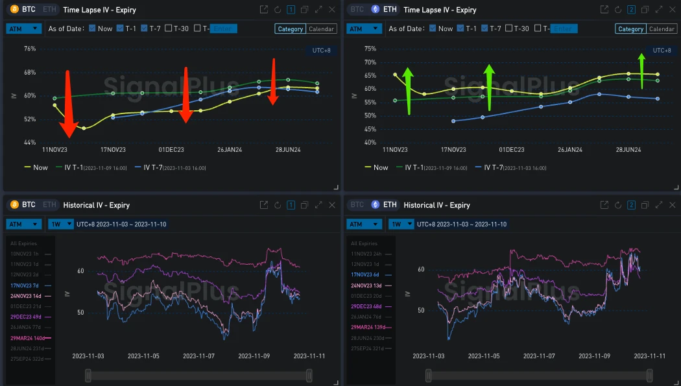681x386 pixels.
Task: Click left handle of BTC Historical range slider
Action: pos(88,375)
